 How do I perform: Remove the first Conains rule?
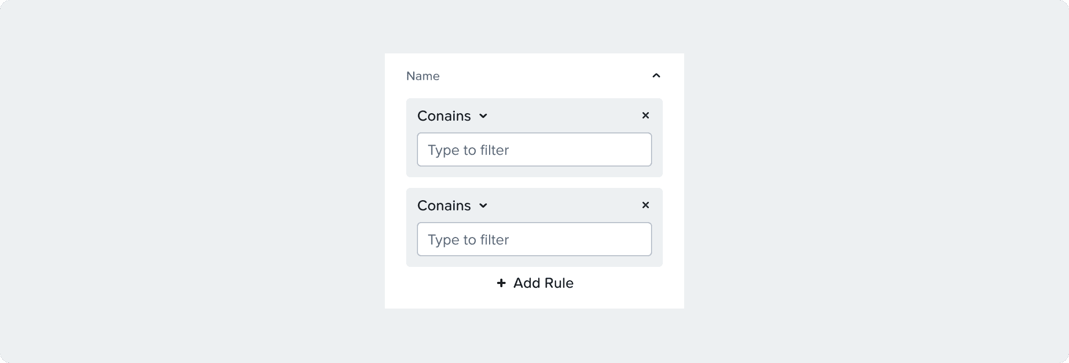pyautogui.click(x=646, y=115)
